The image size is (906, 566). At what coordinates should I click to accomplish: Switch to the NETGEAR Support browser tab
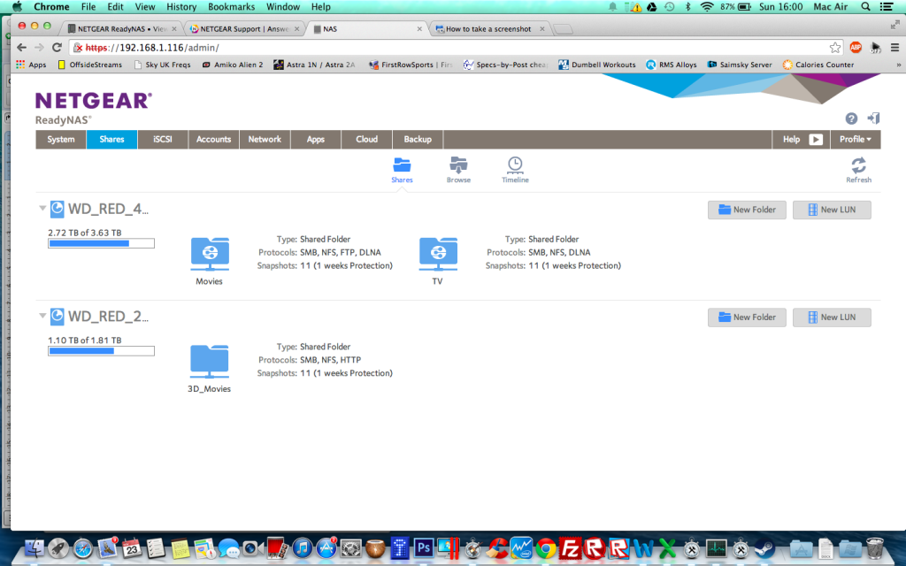pyautogui.click(x=244, y=29)
